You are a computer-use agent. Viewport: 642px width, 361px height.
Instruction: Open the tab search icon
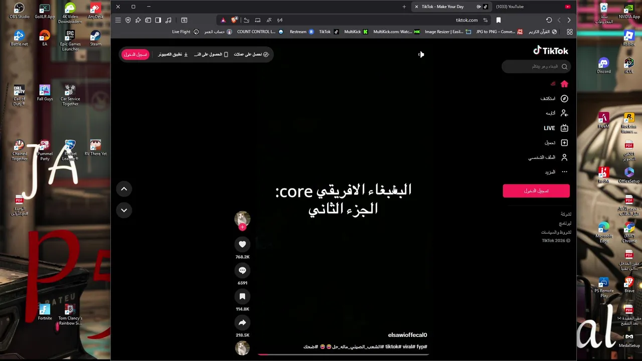(184, 20)
